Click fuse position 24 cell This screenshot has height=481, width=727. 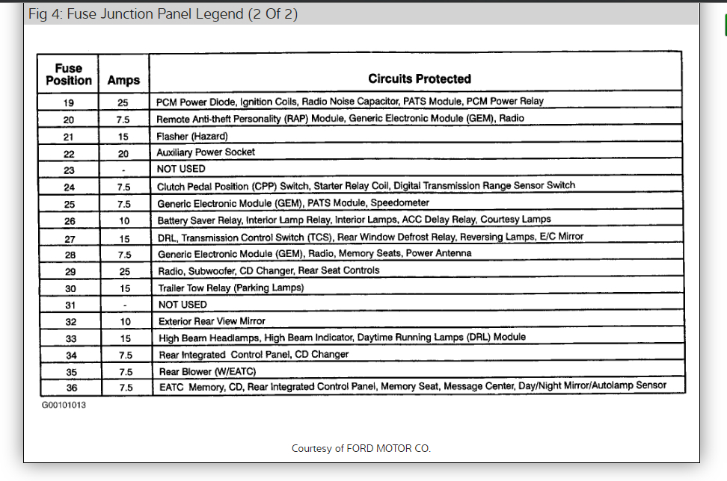point(69,187)
